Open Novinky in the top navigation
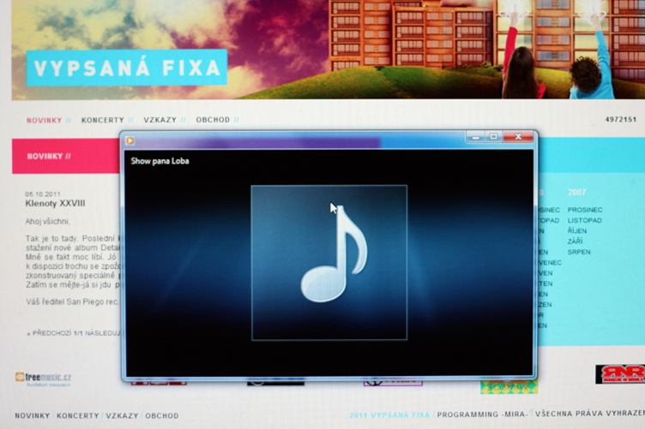The image size is (645, 429). coord(44,120)
